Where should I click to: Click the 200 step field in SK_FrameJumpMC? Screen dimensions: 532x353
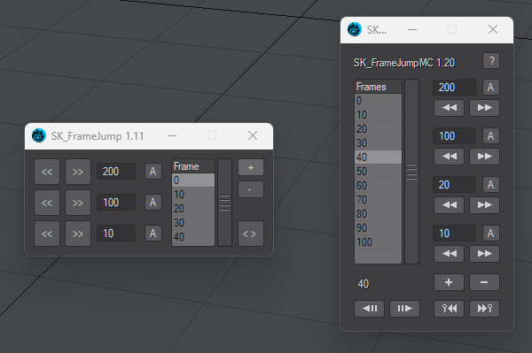pyautogui.click(x=454, y=88)
